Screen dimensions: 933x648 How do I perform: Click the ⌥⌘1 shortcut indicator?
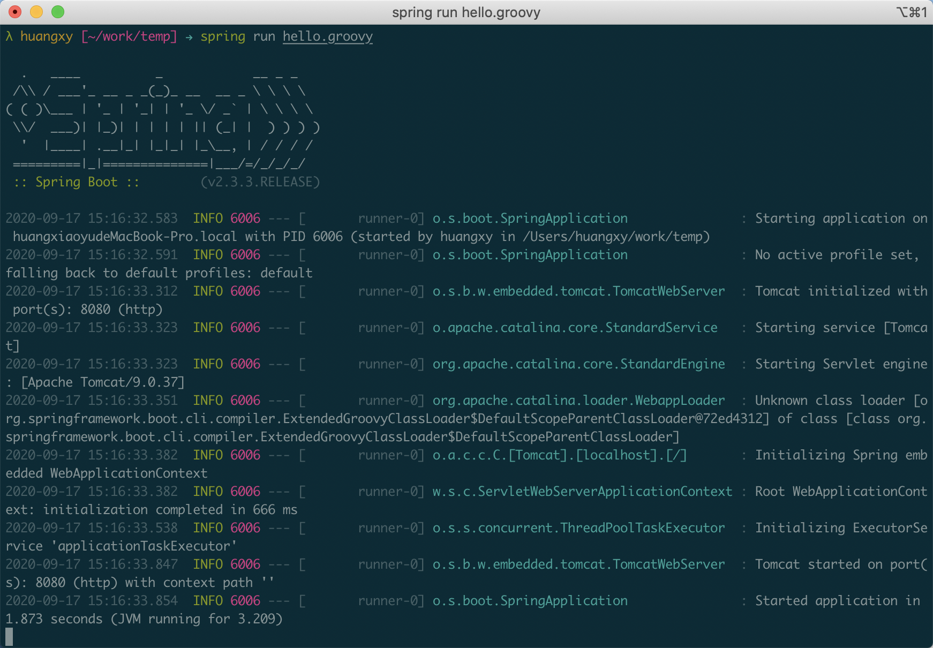click(912, 12)
